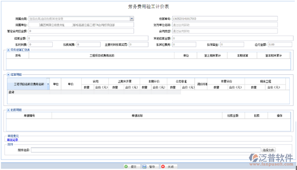This screenshot has width=297, height=170.
Task: Click the 对方单位名称 field
Action: point(225,25)
